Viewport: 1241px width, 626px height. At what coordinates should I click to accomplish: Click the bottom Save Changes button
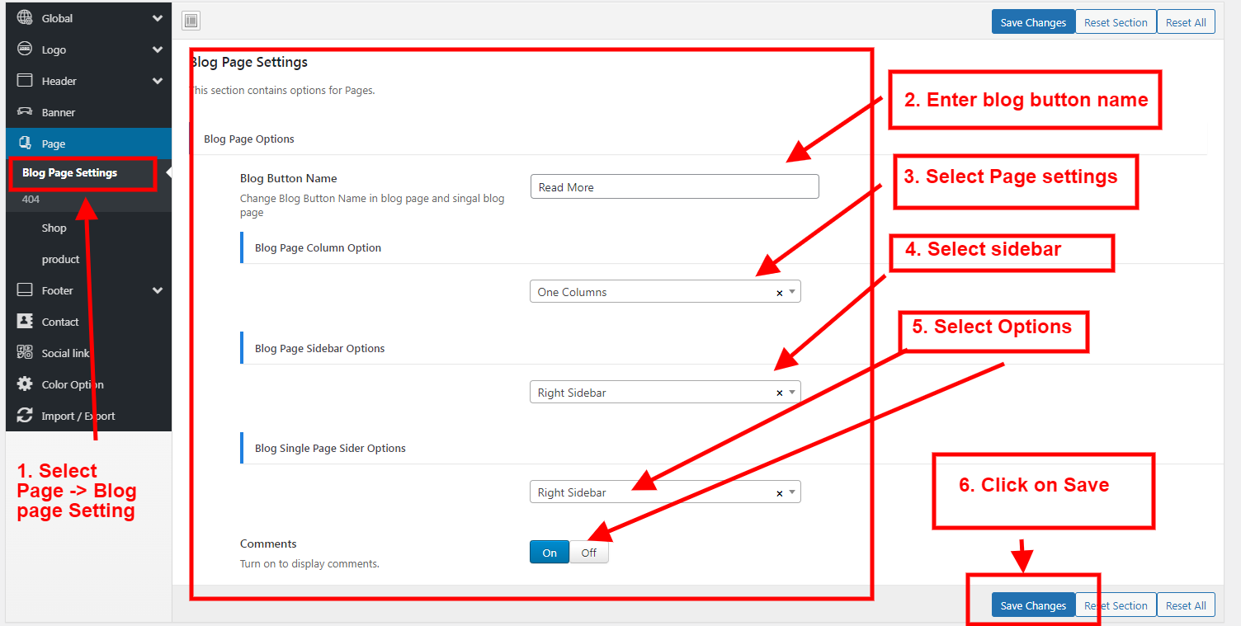coord(1033,605)
